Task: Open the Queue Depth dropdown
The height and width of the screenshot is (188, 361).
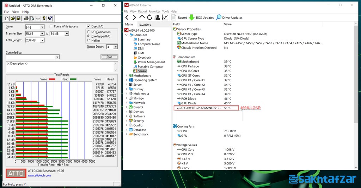Action: tap(116, 47)
